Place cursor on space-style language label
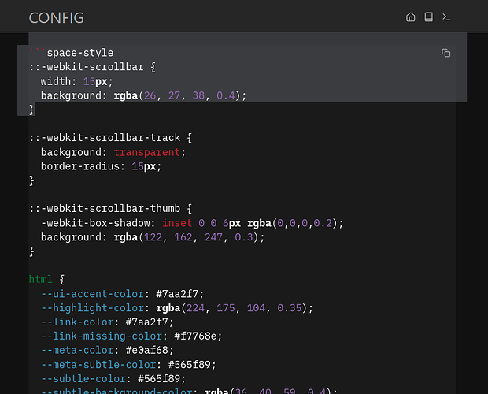 tap(79, 53)
